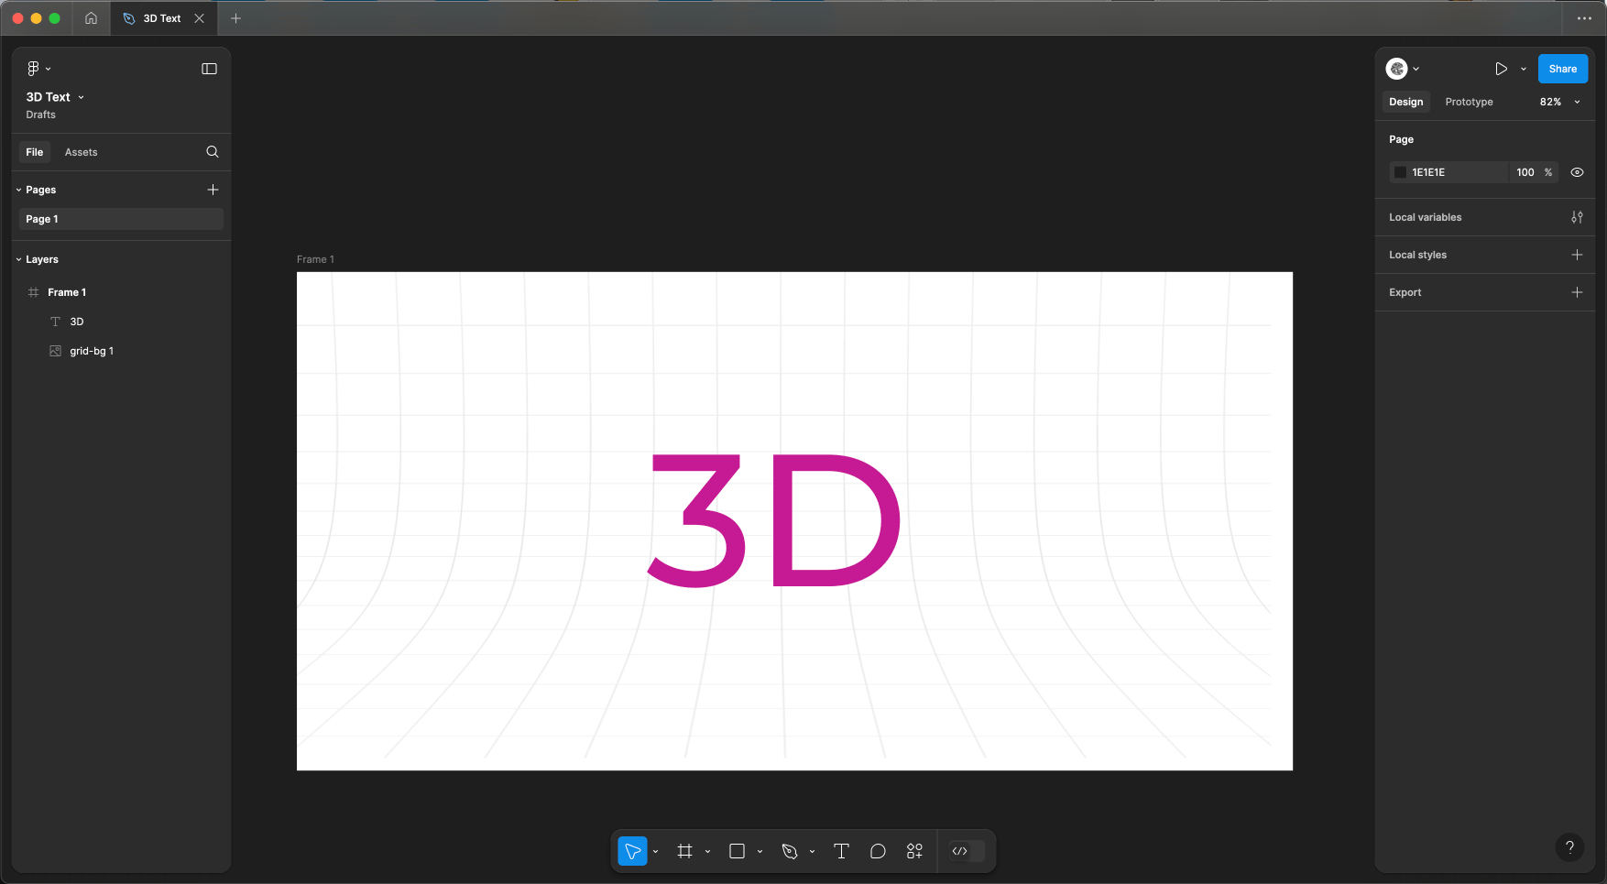Open the Figma main menu dropdown
Viewport: 1607px width, 884px height.
(x=38, y=69)
